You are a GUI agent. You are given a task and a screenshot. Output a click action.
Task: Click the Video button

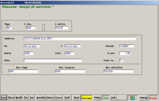[x=97, y=98]
